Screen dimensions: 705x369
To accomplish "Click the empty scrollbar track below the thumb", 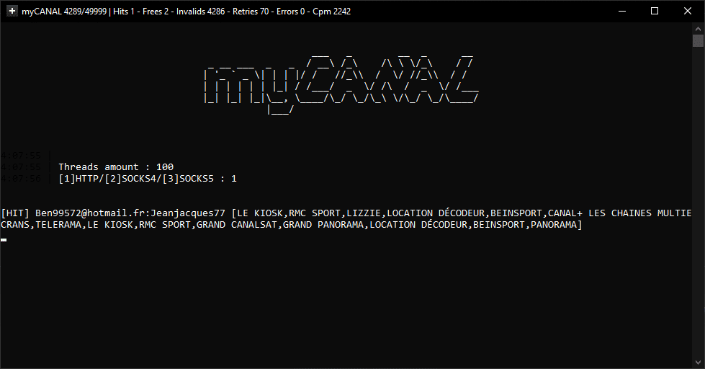I will coord(698,202).
